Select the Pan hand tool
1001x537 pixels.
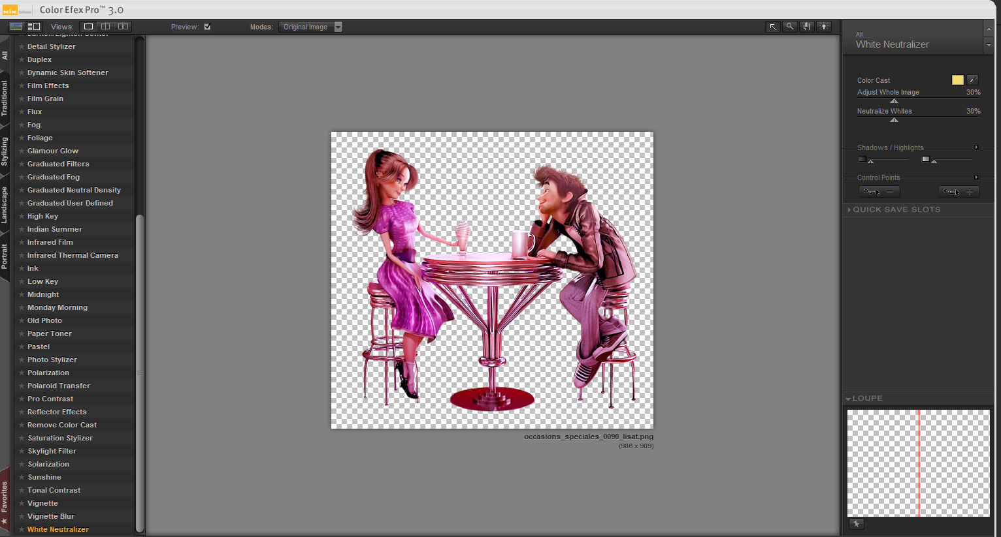[x=807, y=27]
